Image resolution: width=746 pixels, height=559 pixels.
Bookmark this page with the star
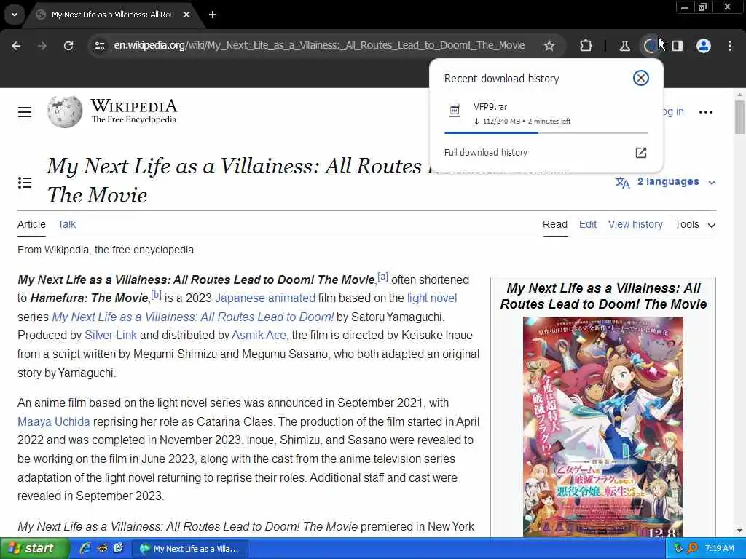click(549, 46)
